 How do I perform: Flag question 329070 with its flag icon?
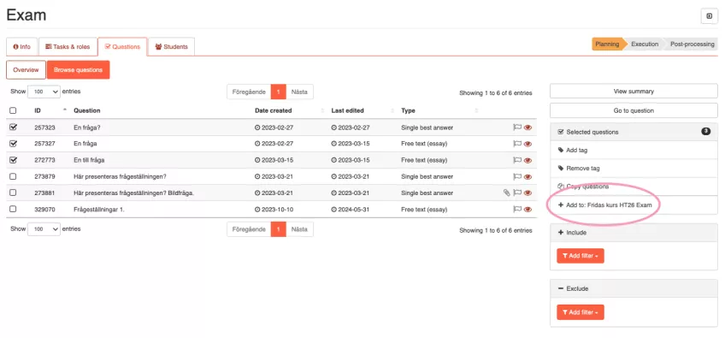tap(517, 210)
